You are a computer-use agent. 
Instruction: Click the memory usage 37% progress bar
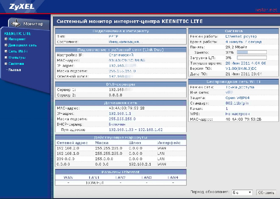[252, 52]
